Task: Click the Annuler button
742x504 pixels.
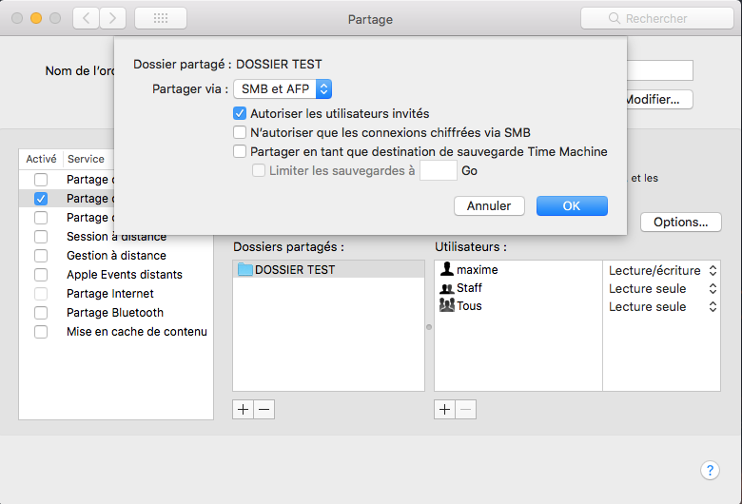Action: pyautogui.click(x=489, y=206)
